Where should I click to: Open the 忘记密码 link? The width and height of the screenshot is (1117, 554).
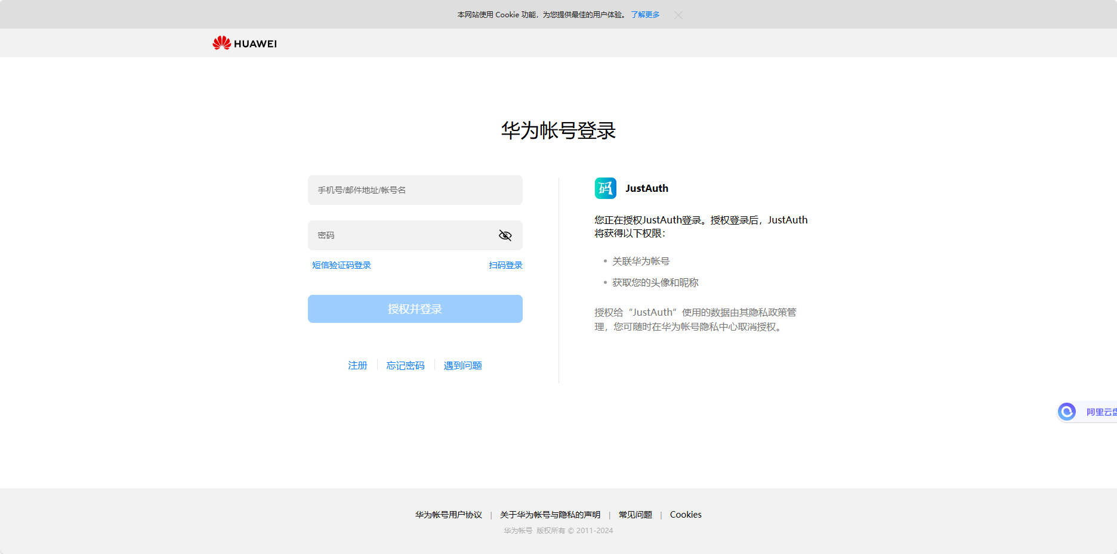click(406, 365)
